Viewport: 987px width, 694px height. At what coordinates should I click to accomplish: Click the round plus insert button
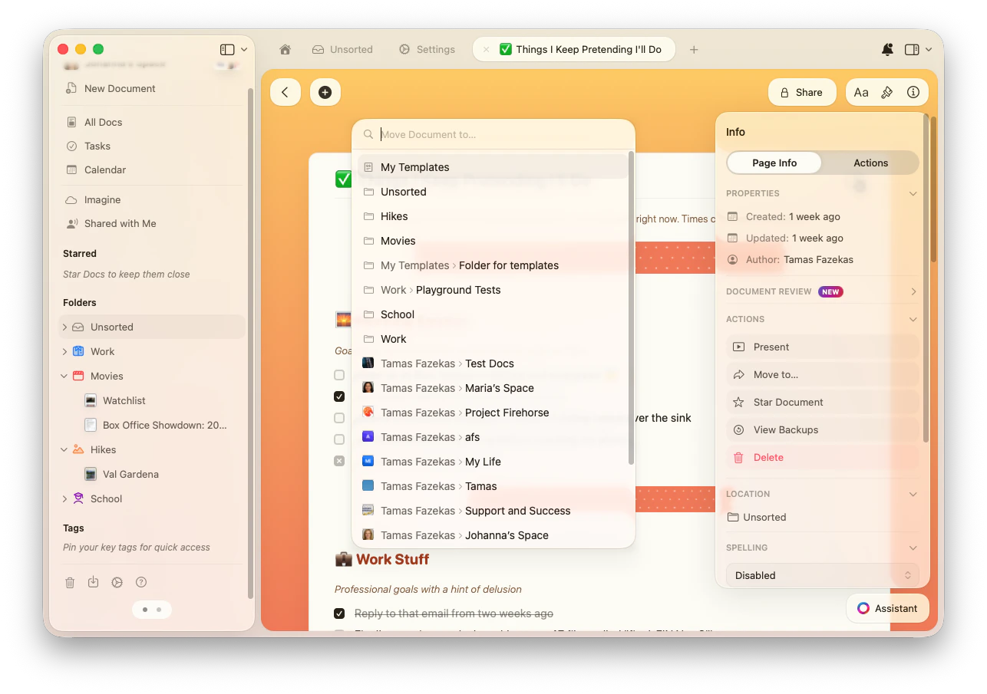325,92
